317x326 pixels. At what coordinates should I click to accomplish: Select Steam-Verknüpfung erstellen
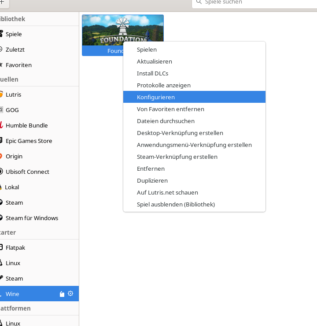click(194, 157)
